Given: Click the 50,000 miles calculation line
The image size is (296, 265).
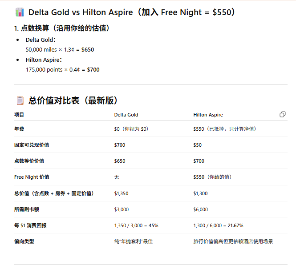Looking at the screenshot, I should (x=60, y=50).
